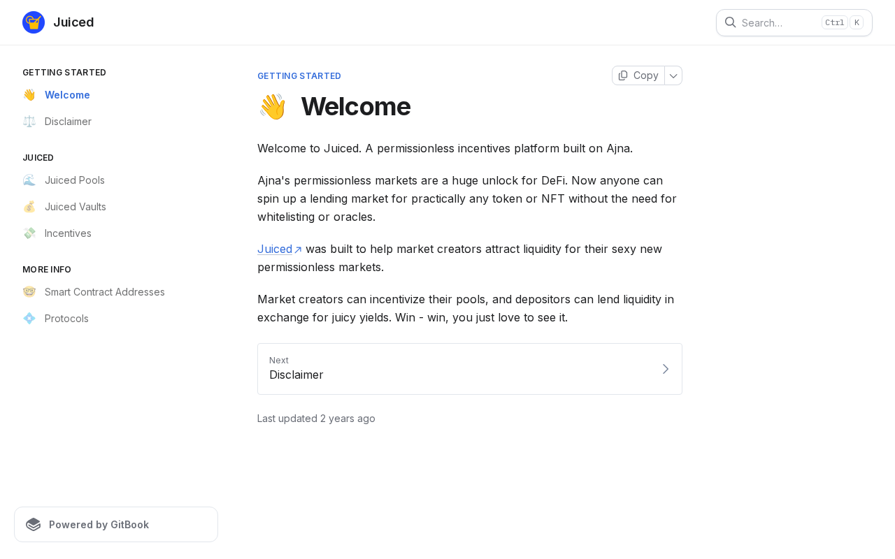Click the MORE INFO sidebar section header
The width and height of the screenshot is (895, 559).
coord(47,270)
